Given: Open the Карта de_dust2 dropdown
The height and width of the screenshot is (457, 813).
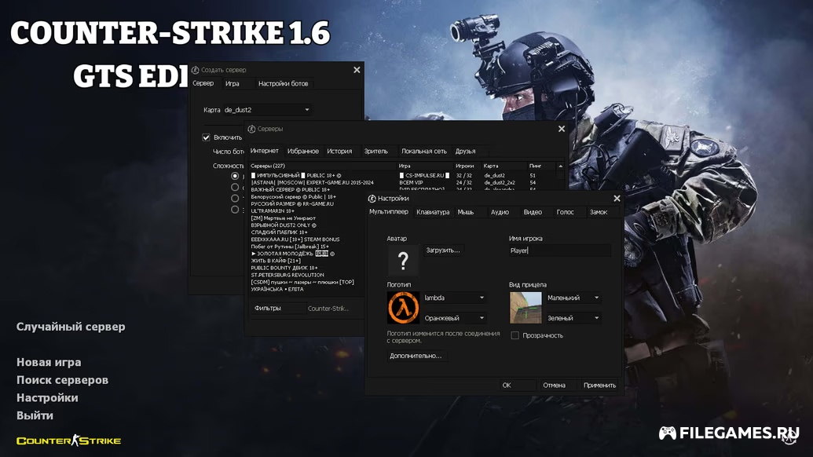Looking at the screenshot, I should 266,110.
